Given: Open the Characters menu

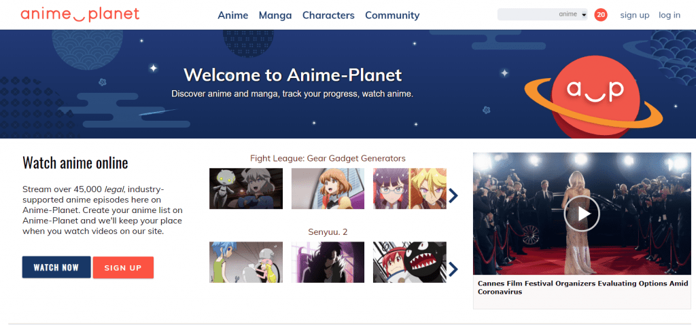Looking at the screenshot, I should [328, 15].
